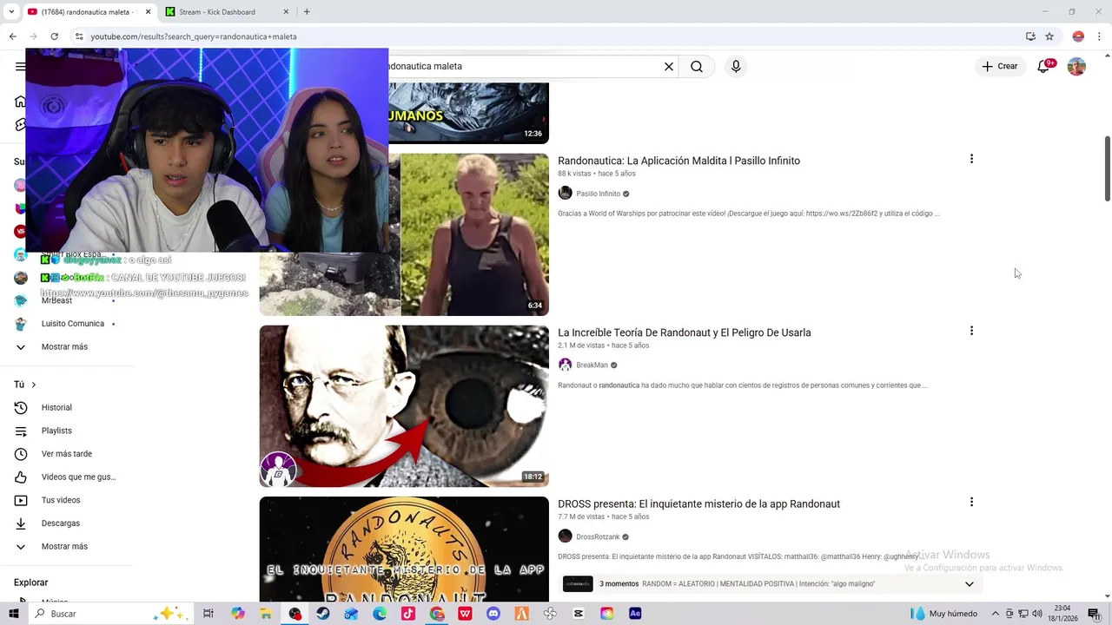The width and height of the screenshot is (1112, 625).
Task: Open Windows notification center
Action: point(1094,614)
